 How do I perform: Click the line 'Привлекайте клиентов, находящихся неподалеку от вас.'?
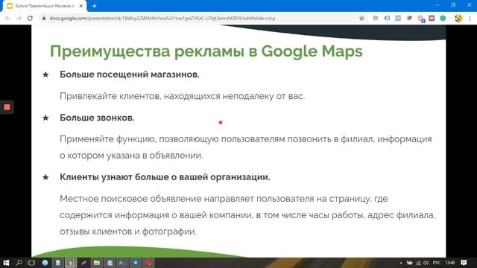coord(182,96)
